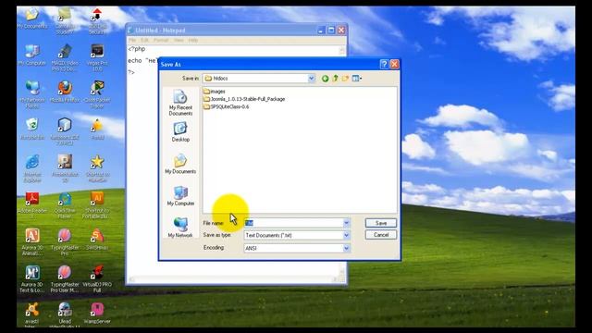Click the <?php line in Notepad
Screen dimensions: 592x333
[137, 49]
